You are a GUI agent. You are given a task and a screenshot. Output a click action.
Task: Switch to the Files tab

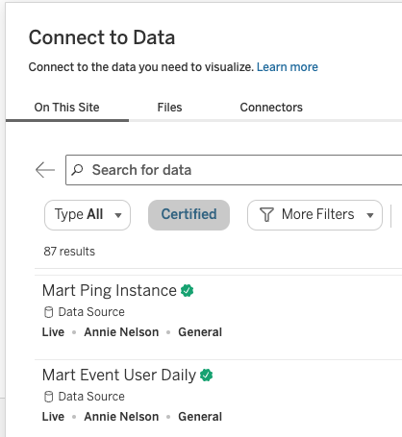coord(169,108)
